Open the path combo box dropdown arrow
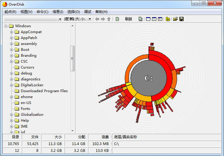The width and height of the screenshot is (224, 156). [60, 19]
